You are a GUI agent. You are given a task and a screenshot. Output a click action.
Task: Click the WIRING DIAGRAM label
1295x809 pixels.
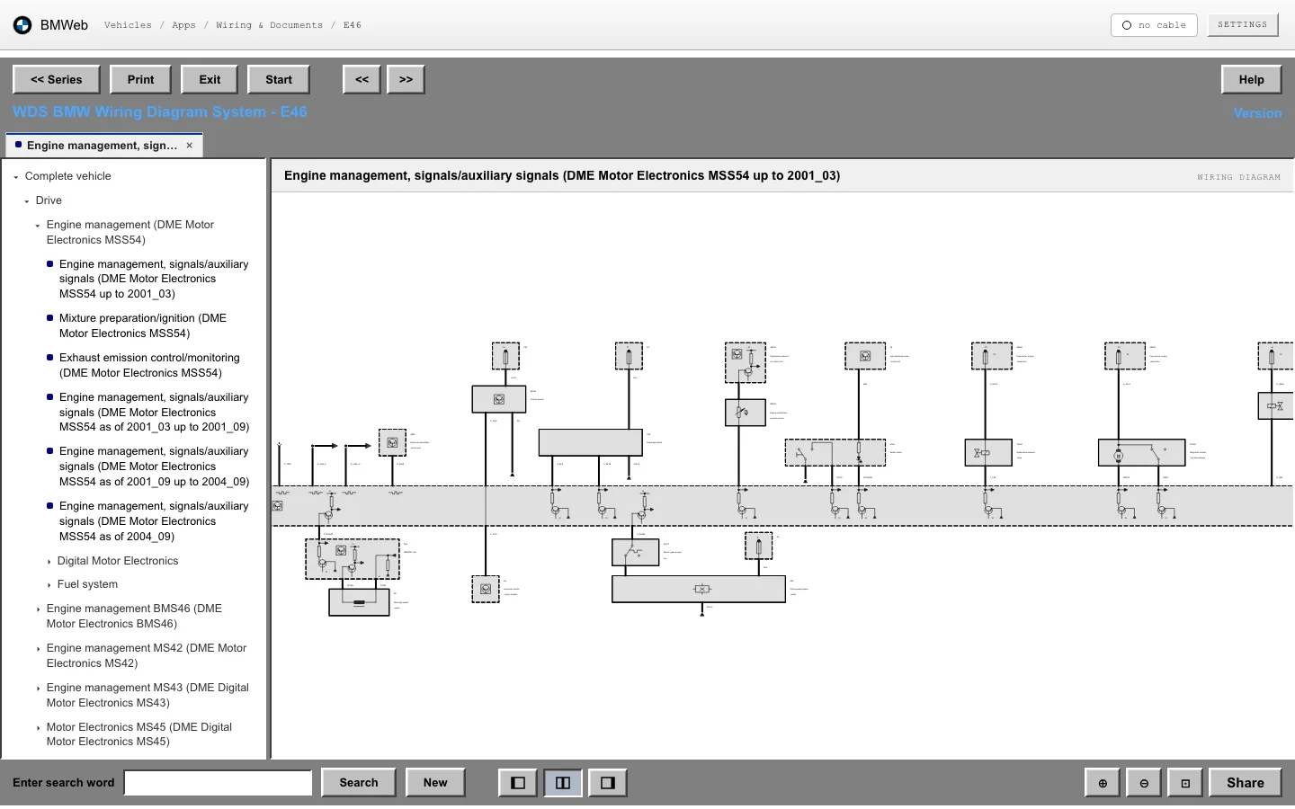tap(1238, 177)
